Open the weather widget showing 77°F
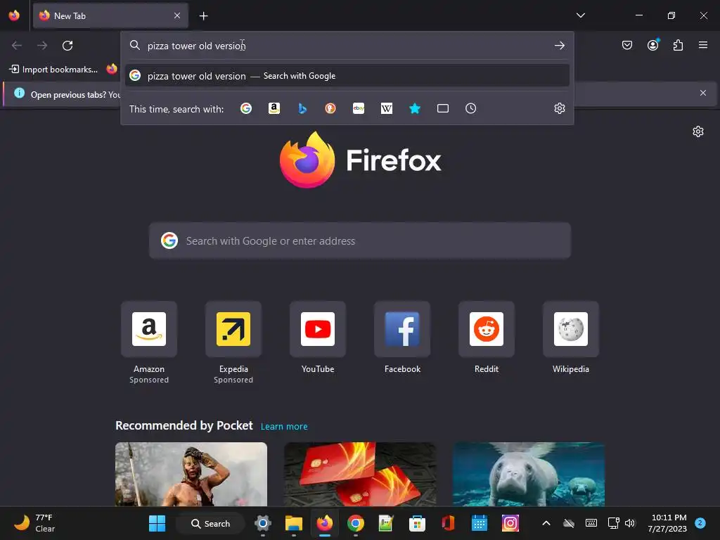The width and height of the screenshot is (720, 540). coord(34,523)
